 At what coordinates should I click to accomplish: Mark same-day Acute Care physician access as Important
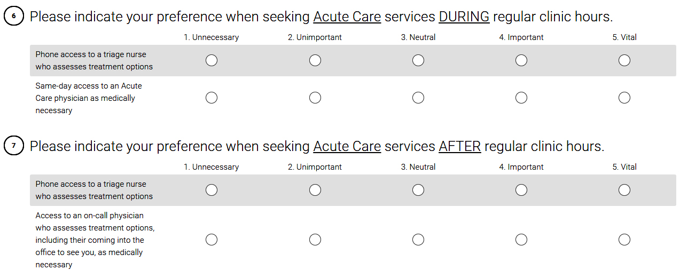(521, 98)
